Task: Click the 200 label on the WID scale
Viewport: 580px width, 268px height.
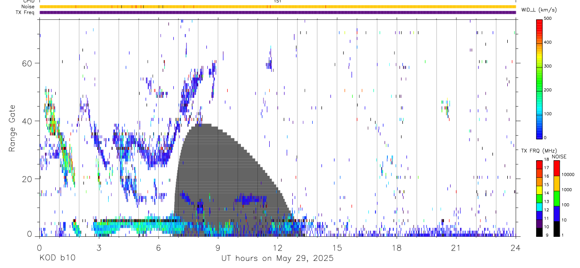Action: tap(548, 90)
